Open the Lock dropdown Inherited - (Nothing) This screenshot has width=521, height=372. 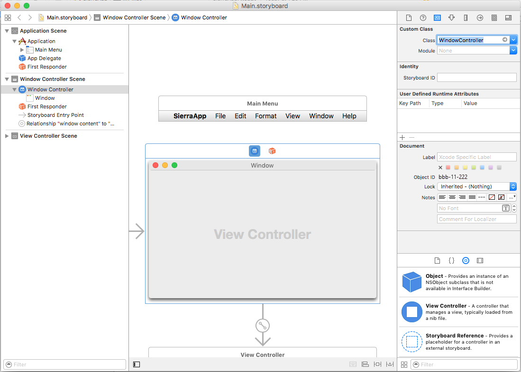477,186
